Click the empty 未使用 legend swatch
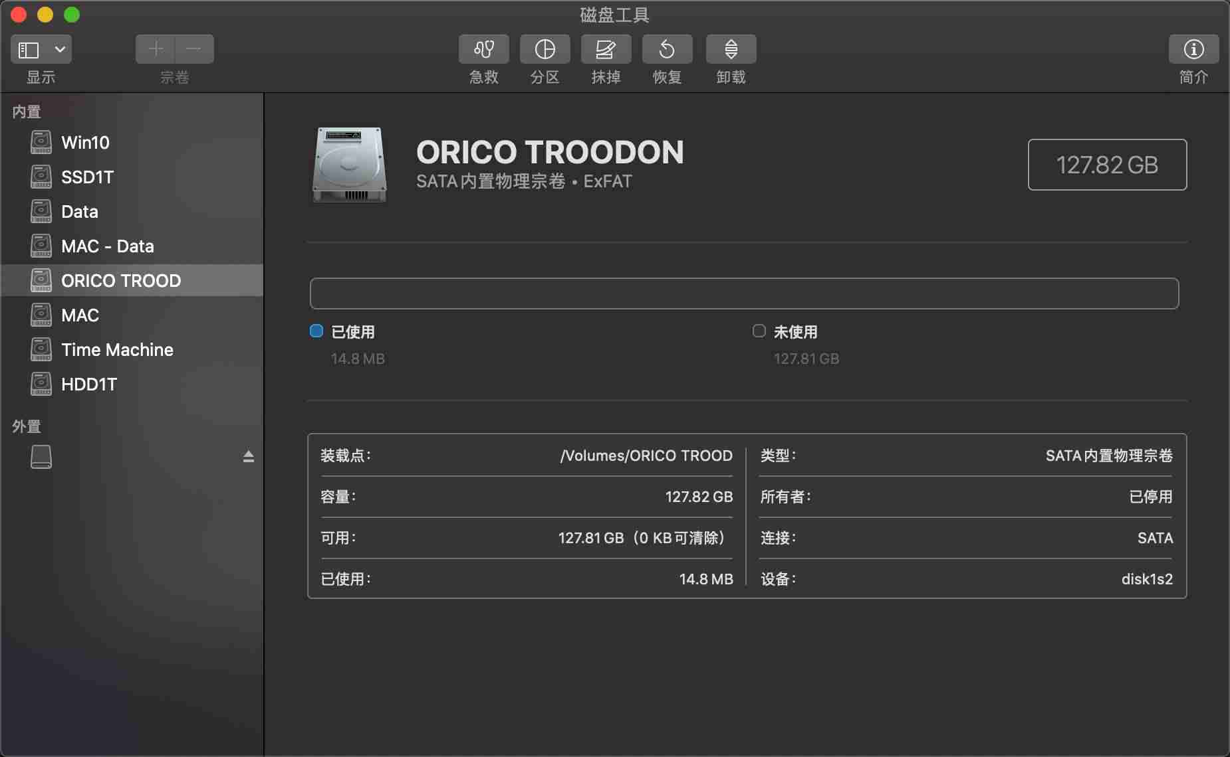This screenshot has width=1230, height=757. 759,331
